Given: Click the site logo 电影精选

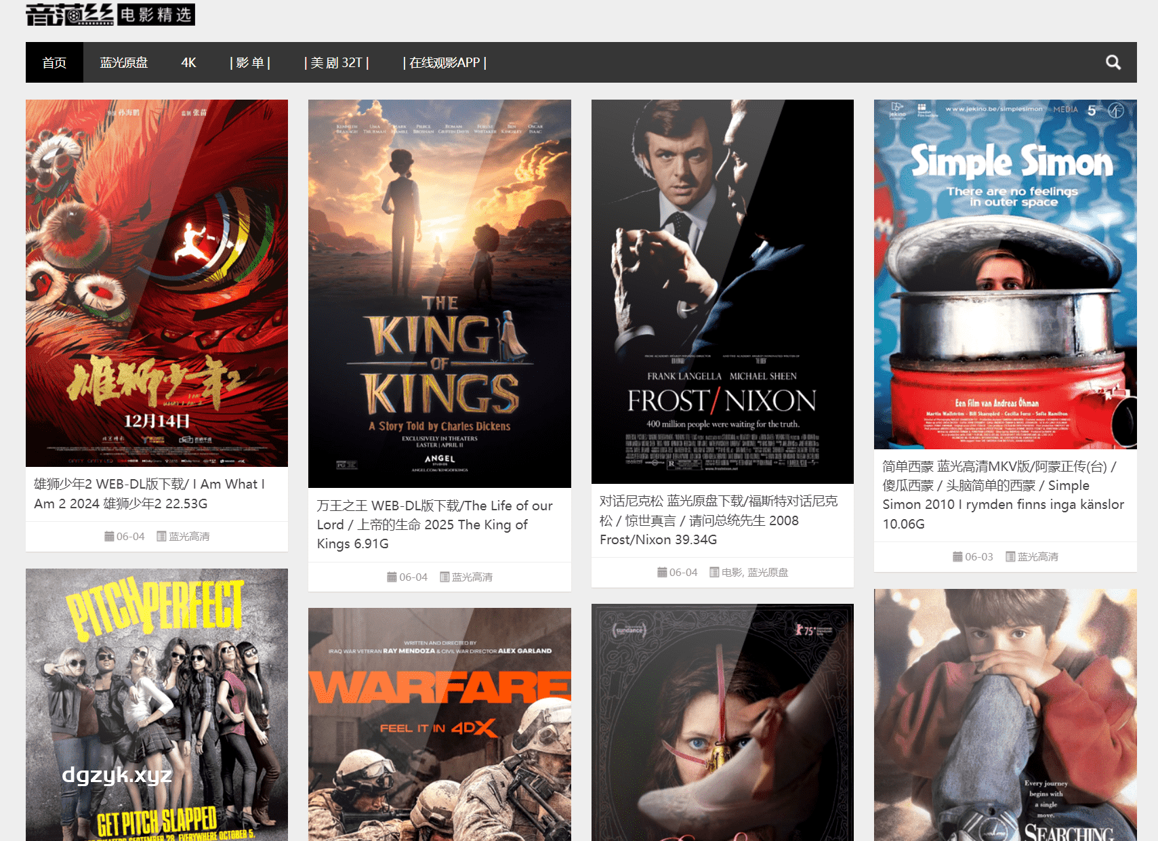Looking at the screenshot, I should 110,14.
